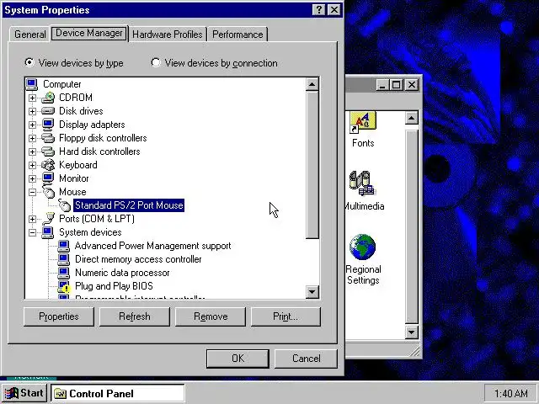Click the Print... button
Image resolution: width=539 pixels, height=404 pixels.
click(x=286, y=316)
